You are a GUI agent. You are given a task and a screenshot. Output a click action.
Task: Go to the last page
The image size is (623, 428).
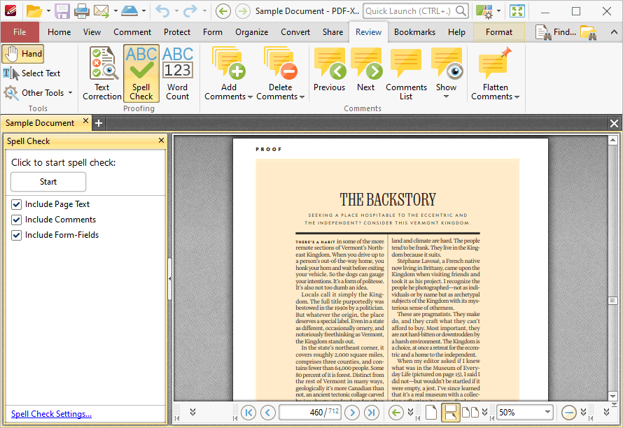click(371, 413)
